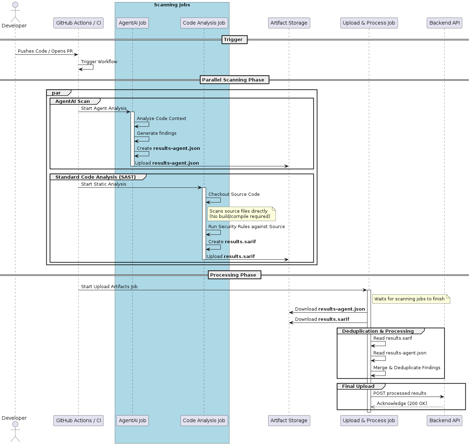Click the yellow 'Scans source files directly' note
The image size is (471, 445).
pyautogui.click(x=241, y=214)
